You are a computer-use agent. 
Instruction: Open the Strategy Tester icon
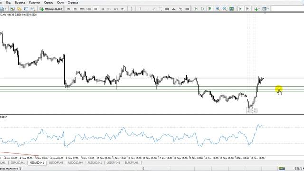tap(33, 9)
